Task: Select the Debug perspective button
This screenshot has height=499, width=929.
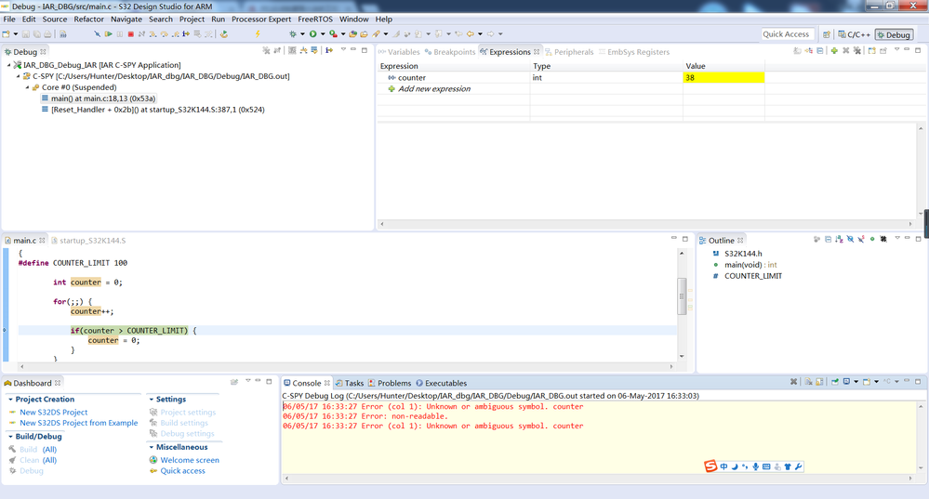Action: (x=894, y=35)
